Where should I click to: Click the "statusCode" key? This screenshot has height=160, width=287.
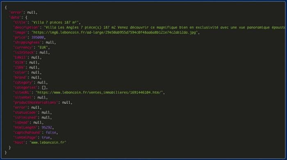pyautogui.click(x=25, y=112)
